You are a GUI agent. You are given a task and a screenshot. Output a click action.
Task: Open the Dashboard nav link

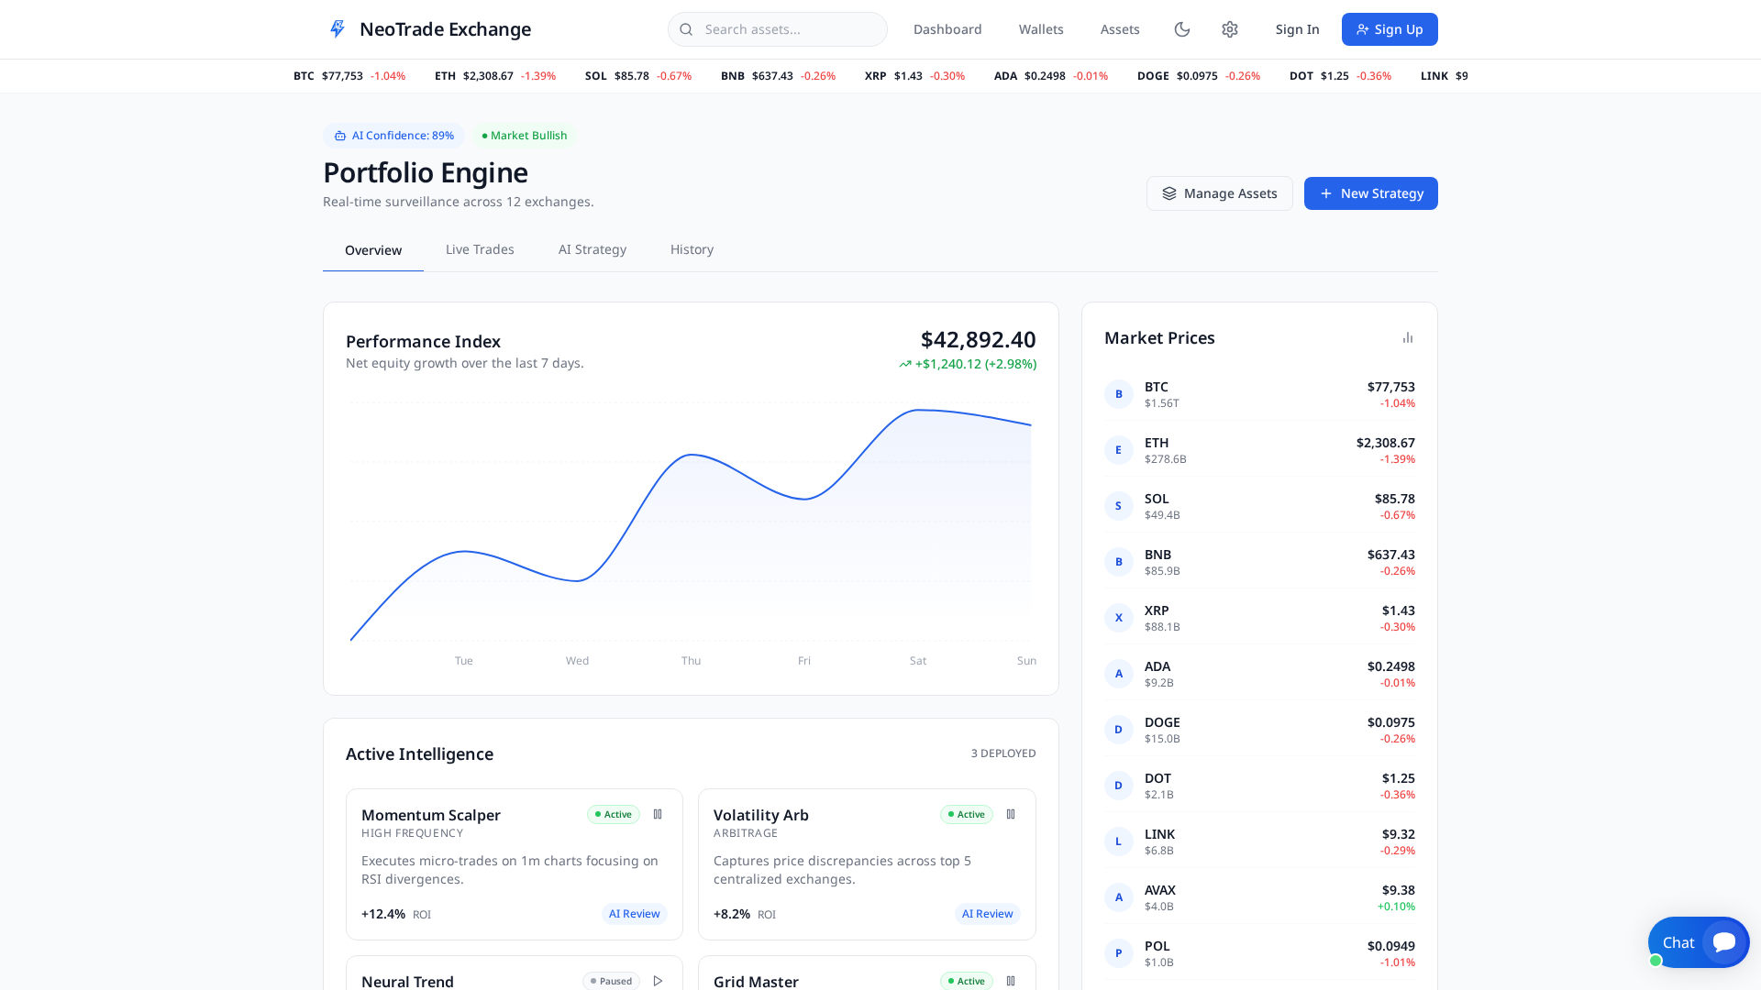coord(947,29)
